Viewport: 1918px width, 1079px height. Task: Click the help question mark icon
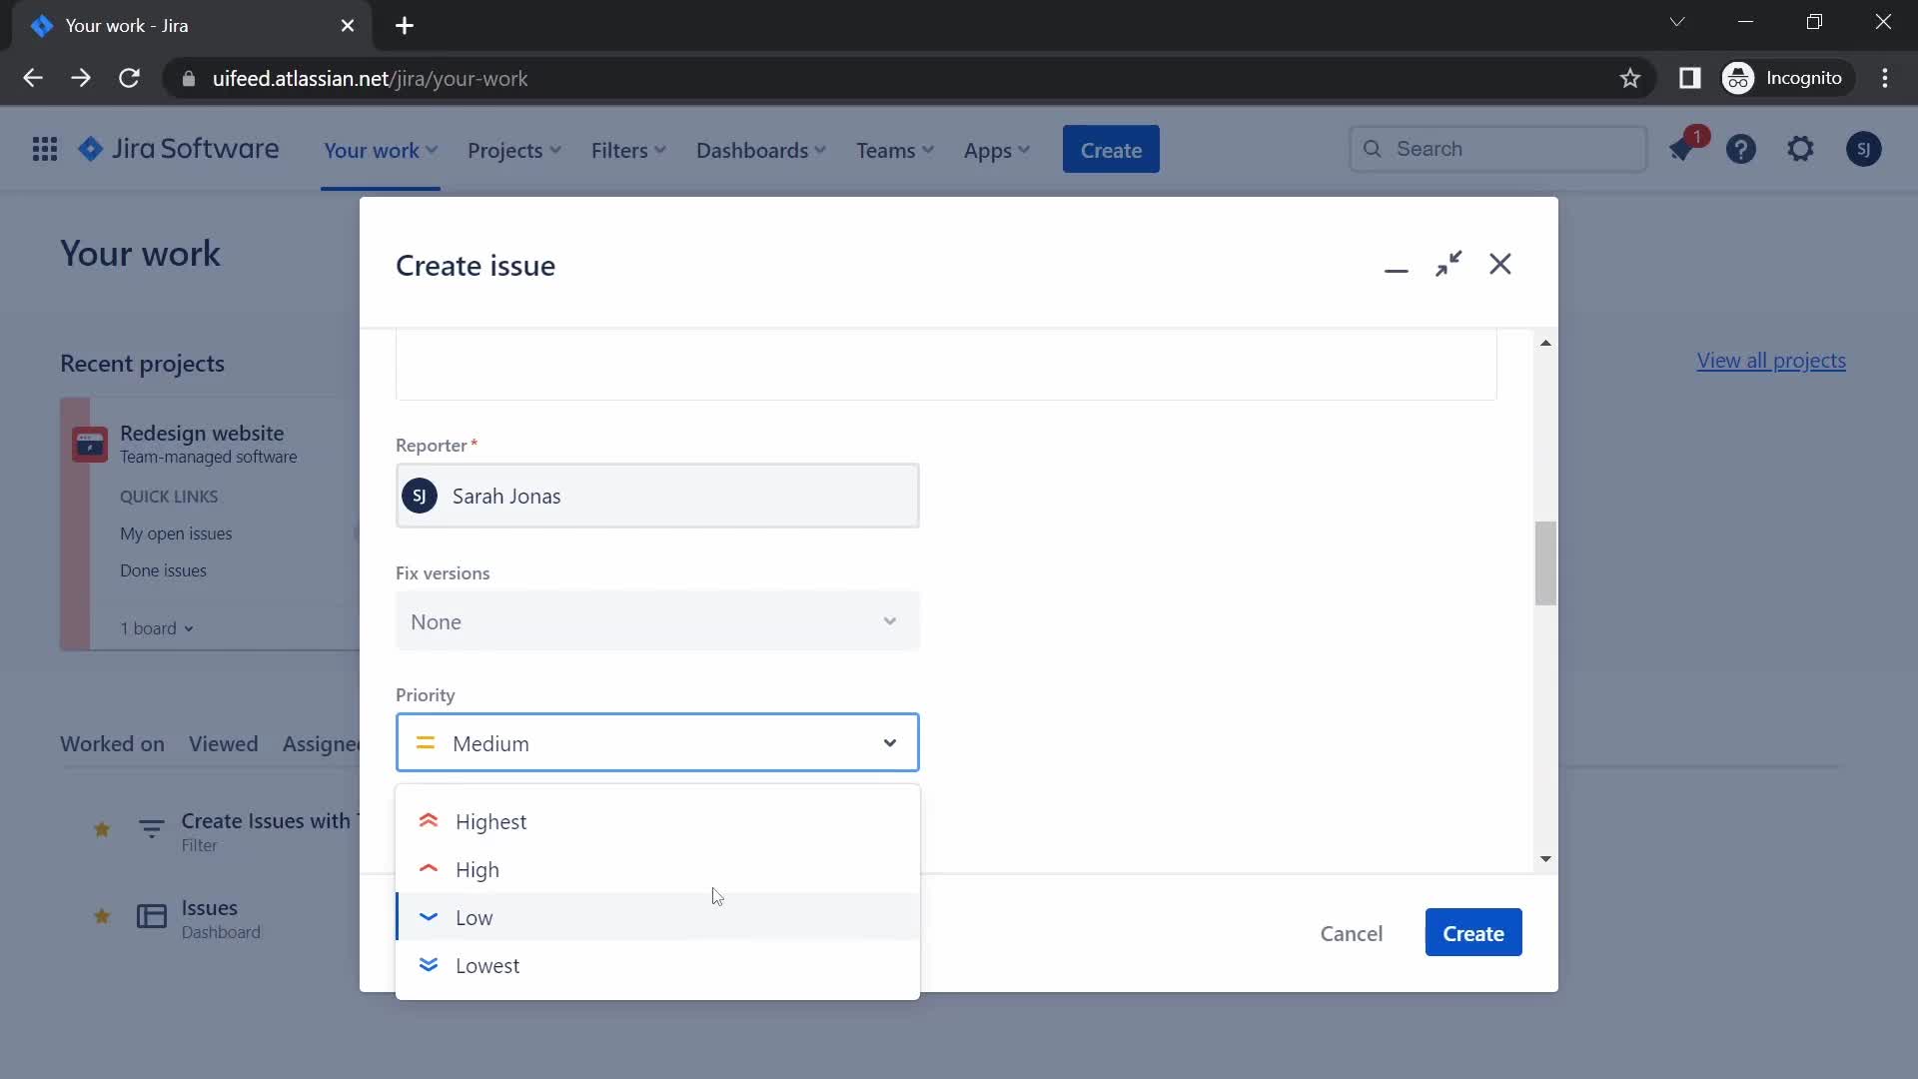coord(1740,148)
